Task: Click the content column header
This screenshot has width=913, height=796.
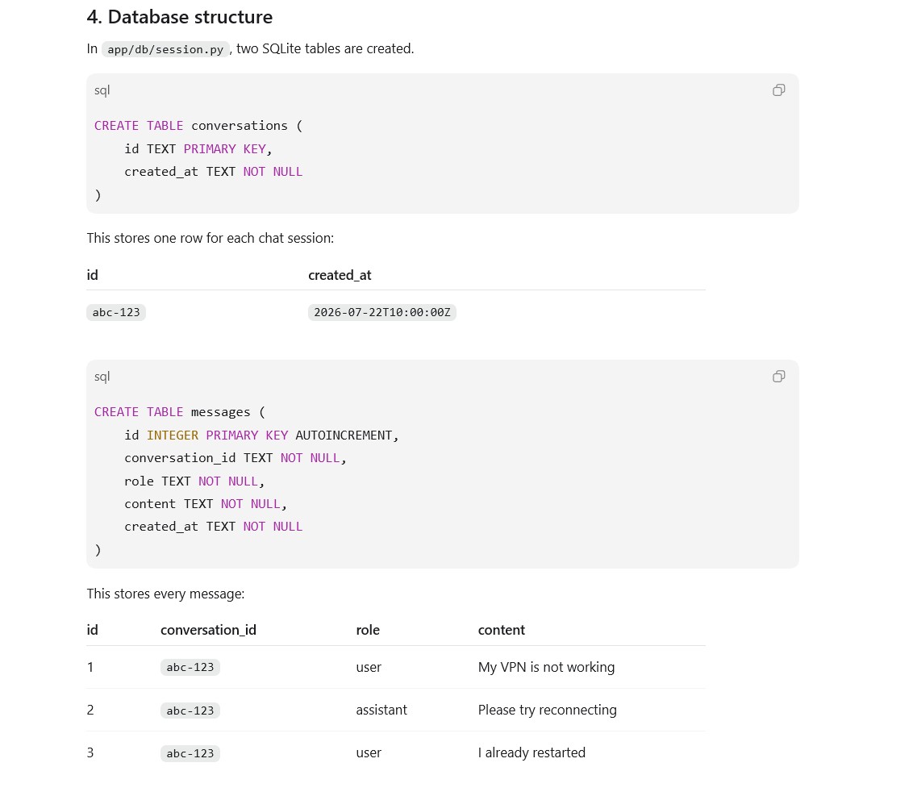Action: coord(502,630)
